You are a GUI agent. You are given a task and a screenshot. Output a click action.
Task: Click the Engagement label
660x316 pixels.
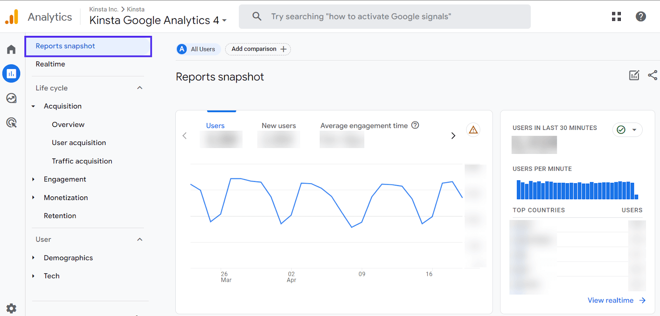65,179
